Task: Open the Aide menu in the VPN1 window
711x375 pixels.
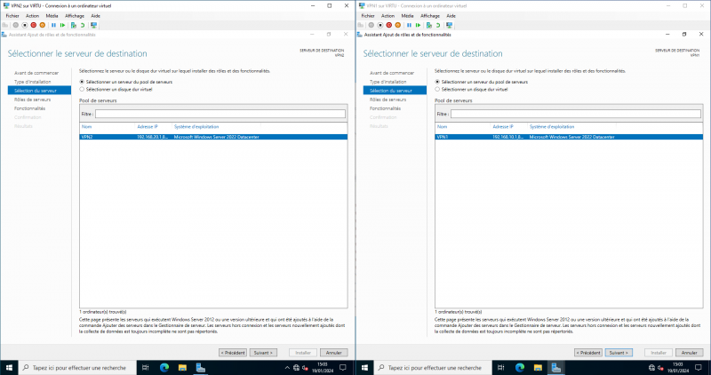Action: point(451,16)
